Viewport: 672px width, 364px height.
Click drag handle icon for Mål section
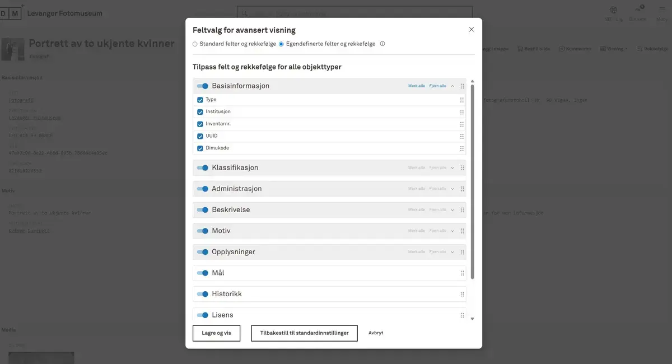click(462, 273)
